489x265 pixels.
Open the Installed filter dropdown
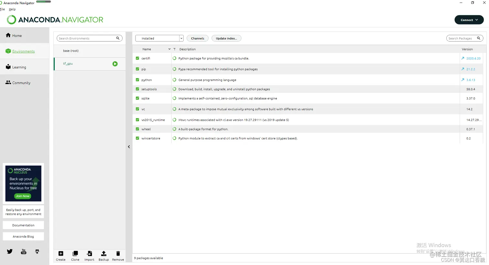click(159, 38)
